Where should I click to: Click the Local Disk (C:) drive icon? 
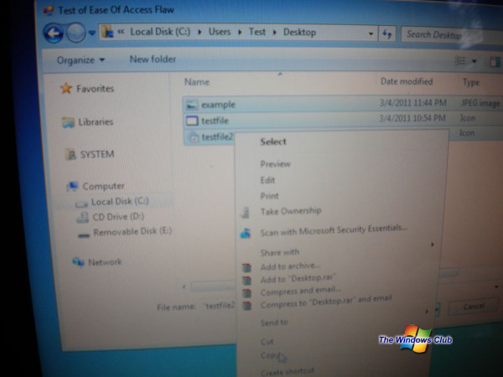click(x=81, y=204)
